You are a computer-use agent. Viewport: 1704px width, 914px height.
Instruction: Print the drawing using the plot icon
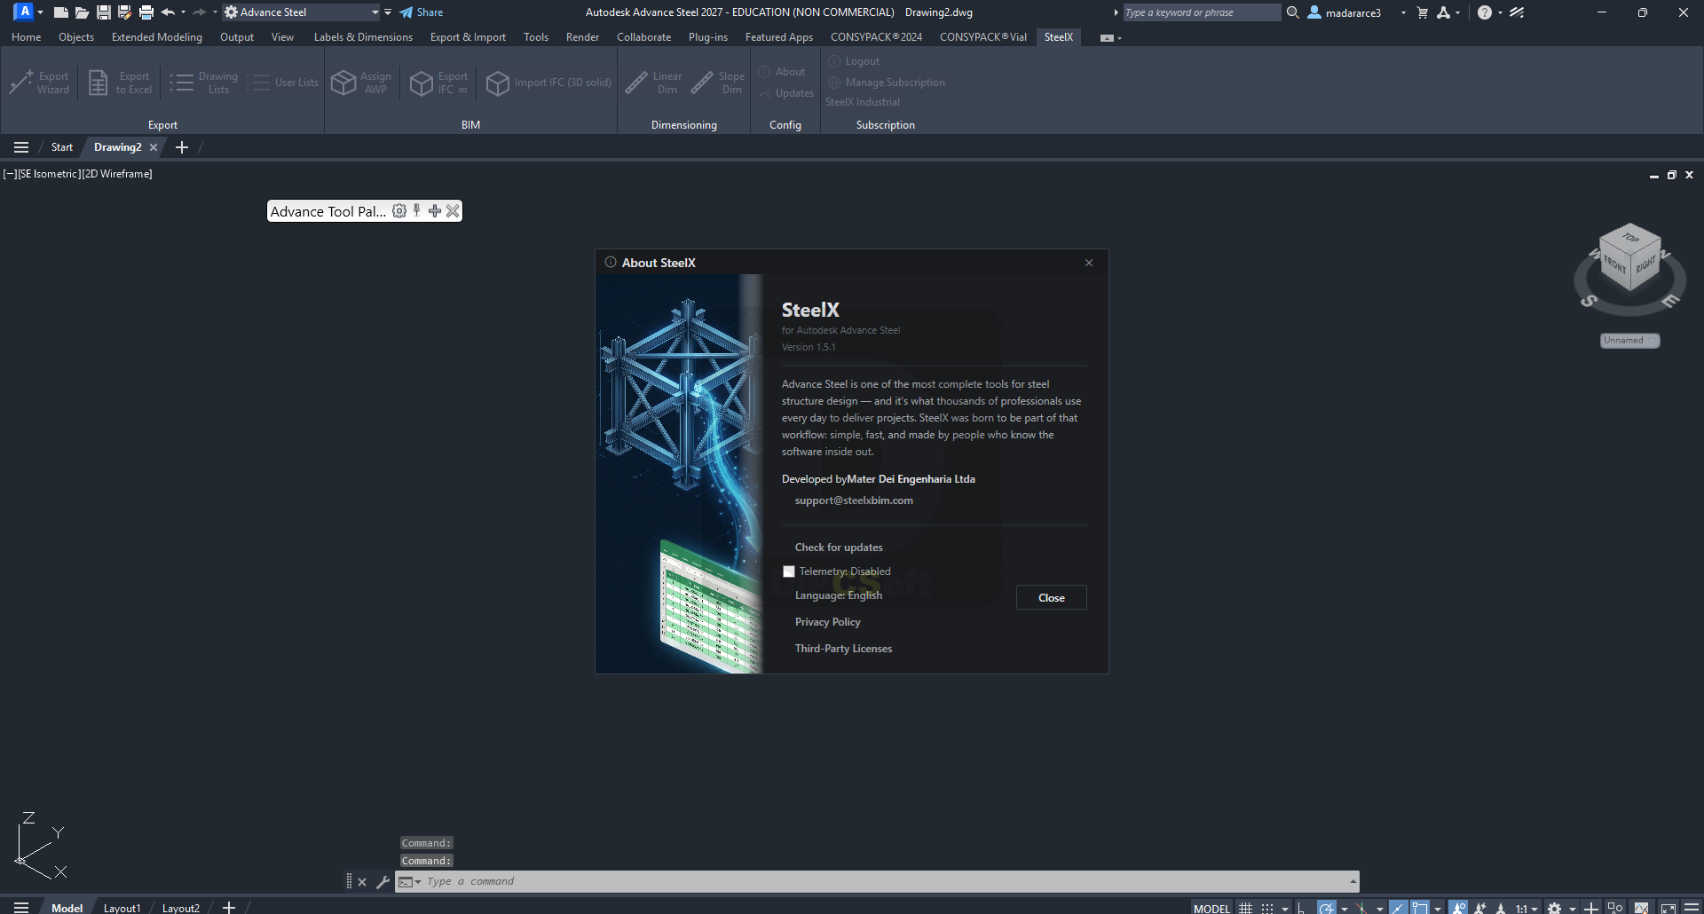(146, 12)
